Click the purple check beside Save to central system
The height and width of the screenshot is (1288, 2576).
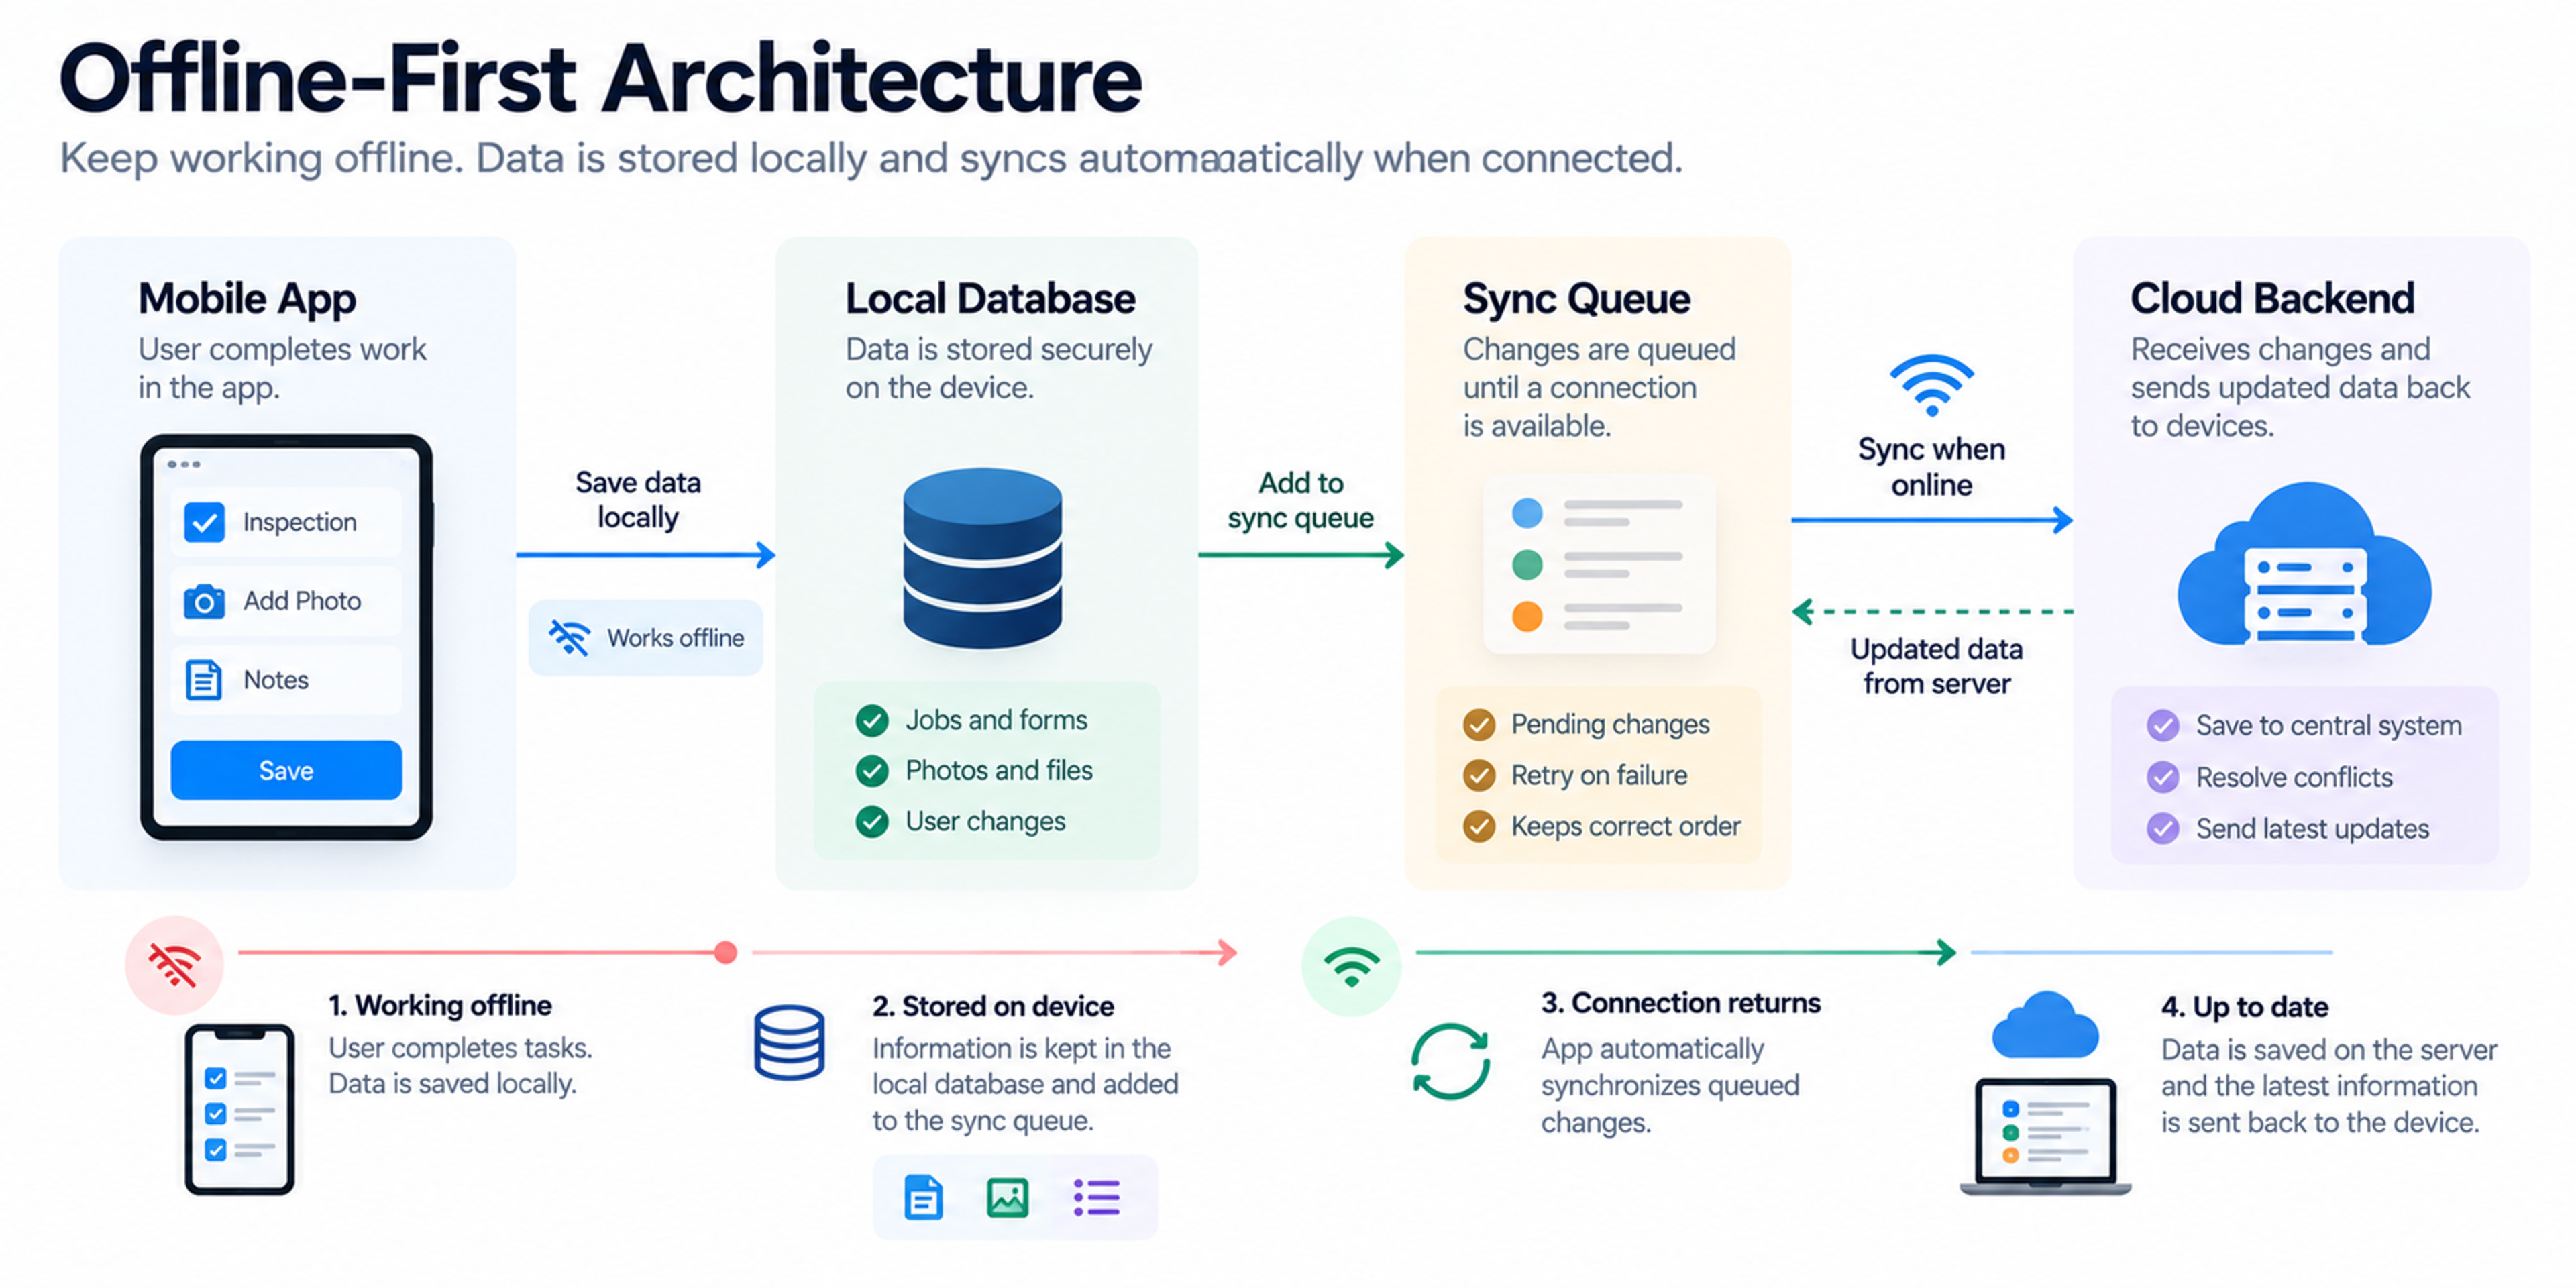coord(2163,726)
